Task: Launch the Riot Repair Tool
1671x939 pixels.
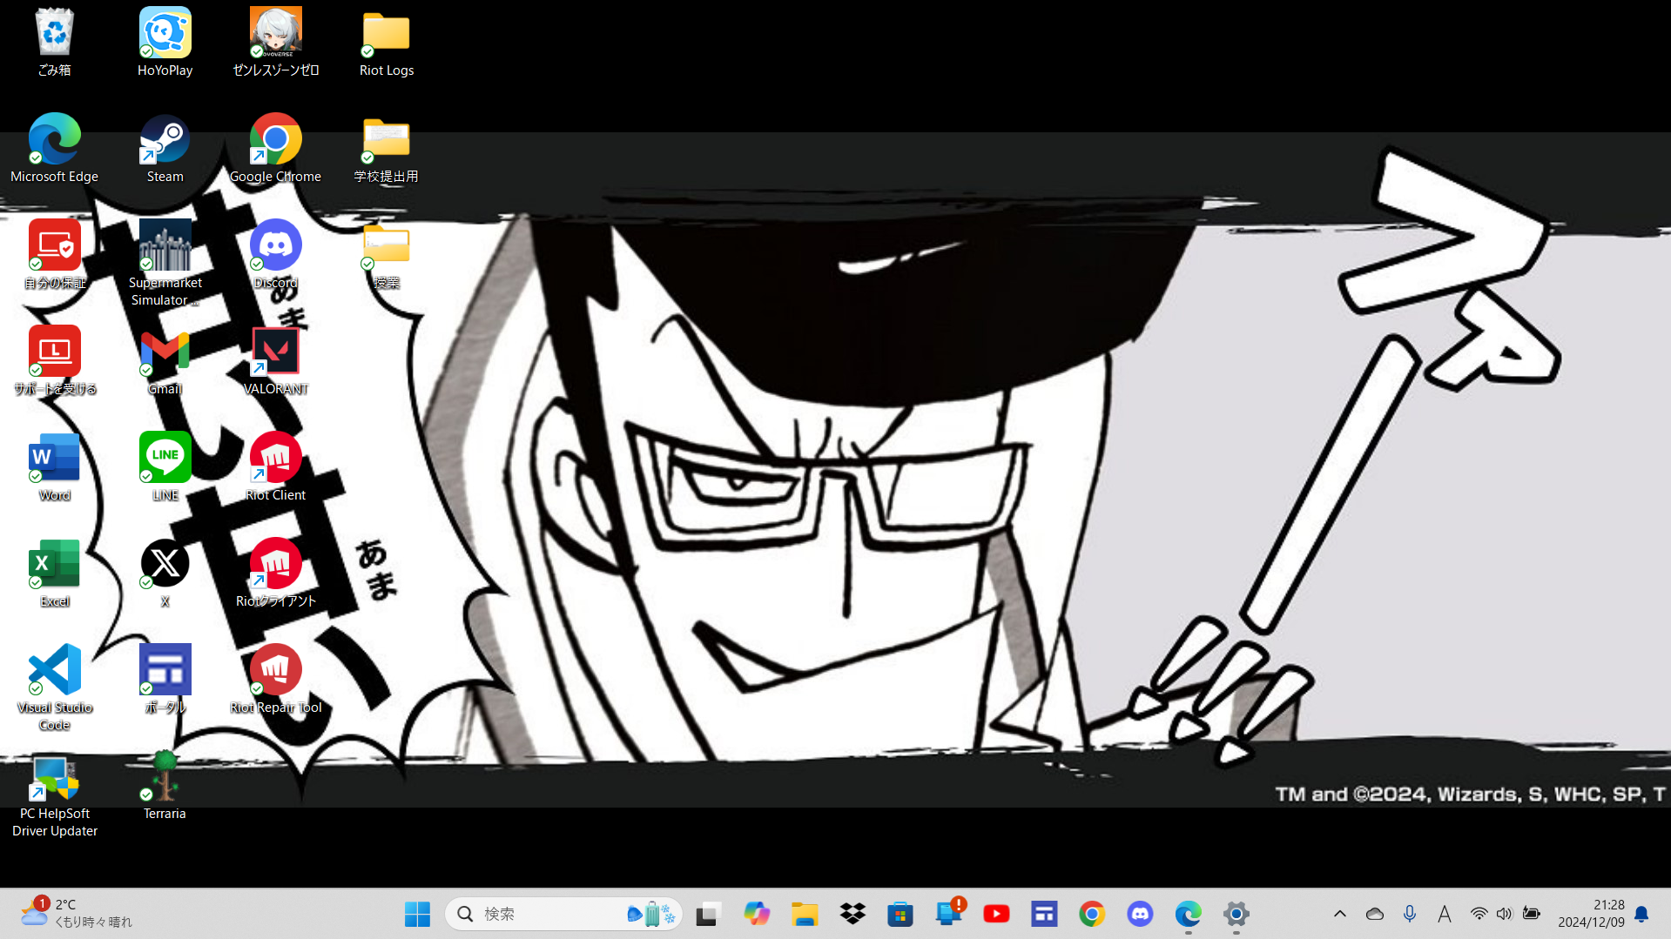Action: click(275, 669)
